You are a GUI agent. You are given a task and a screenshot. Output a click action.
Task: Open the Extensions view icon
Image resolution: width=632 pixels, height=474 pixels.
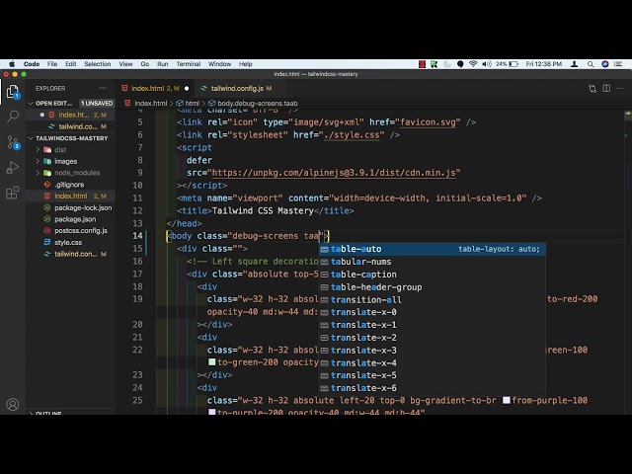pyautogui.click(x=13, y=193)
